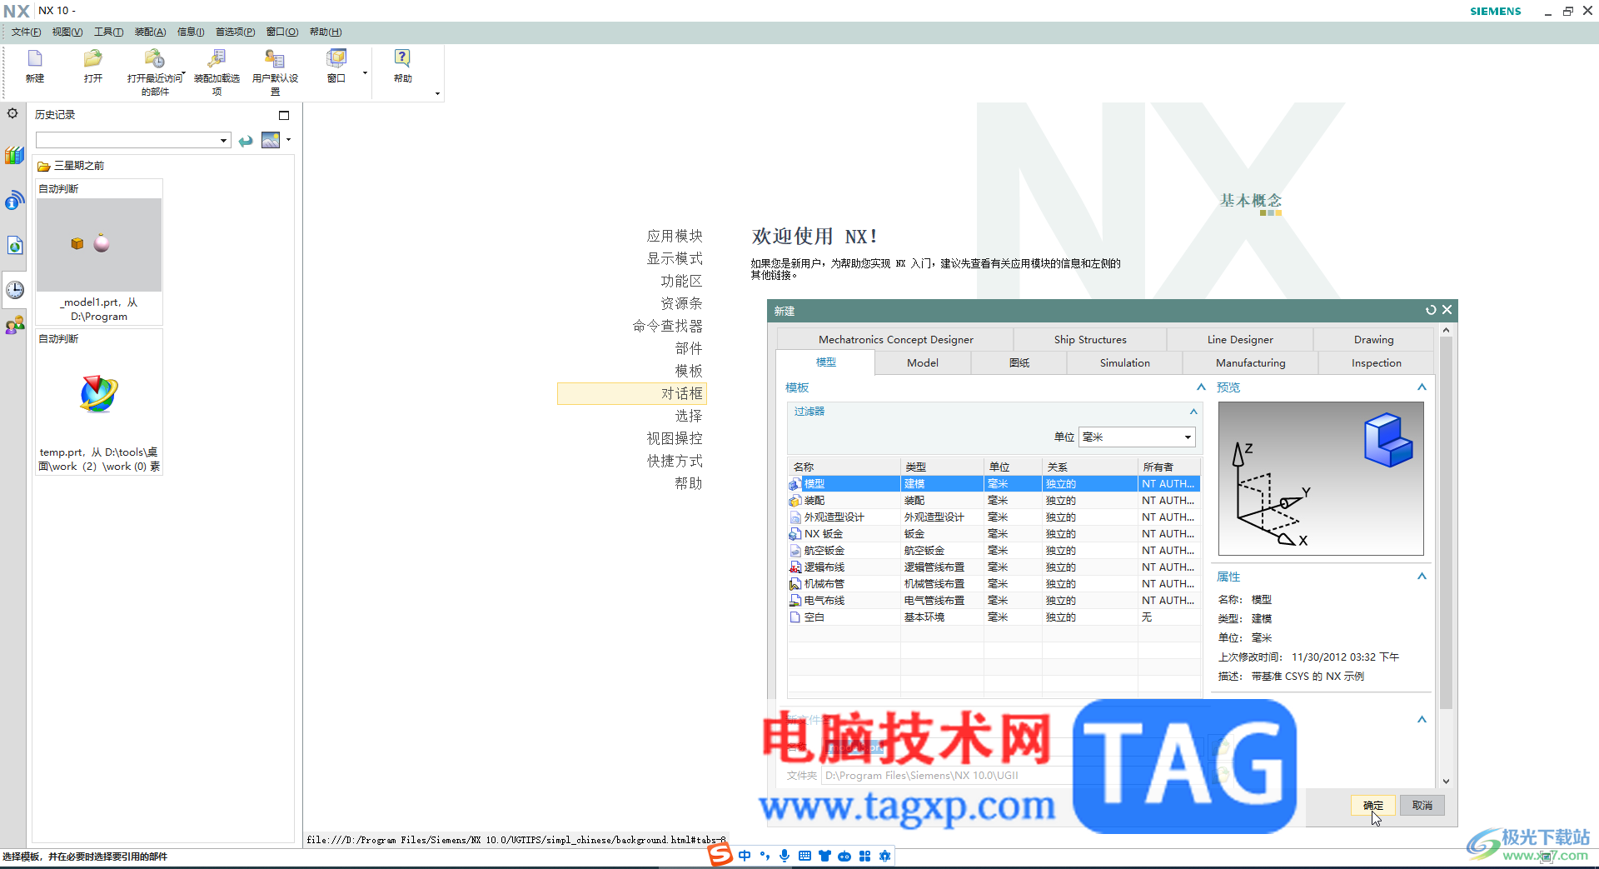
Task: Collapse the new file name section chevron
Action: (1422, 719)
